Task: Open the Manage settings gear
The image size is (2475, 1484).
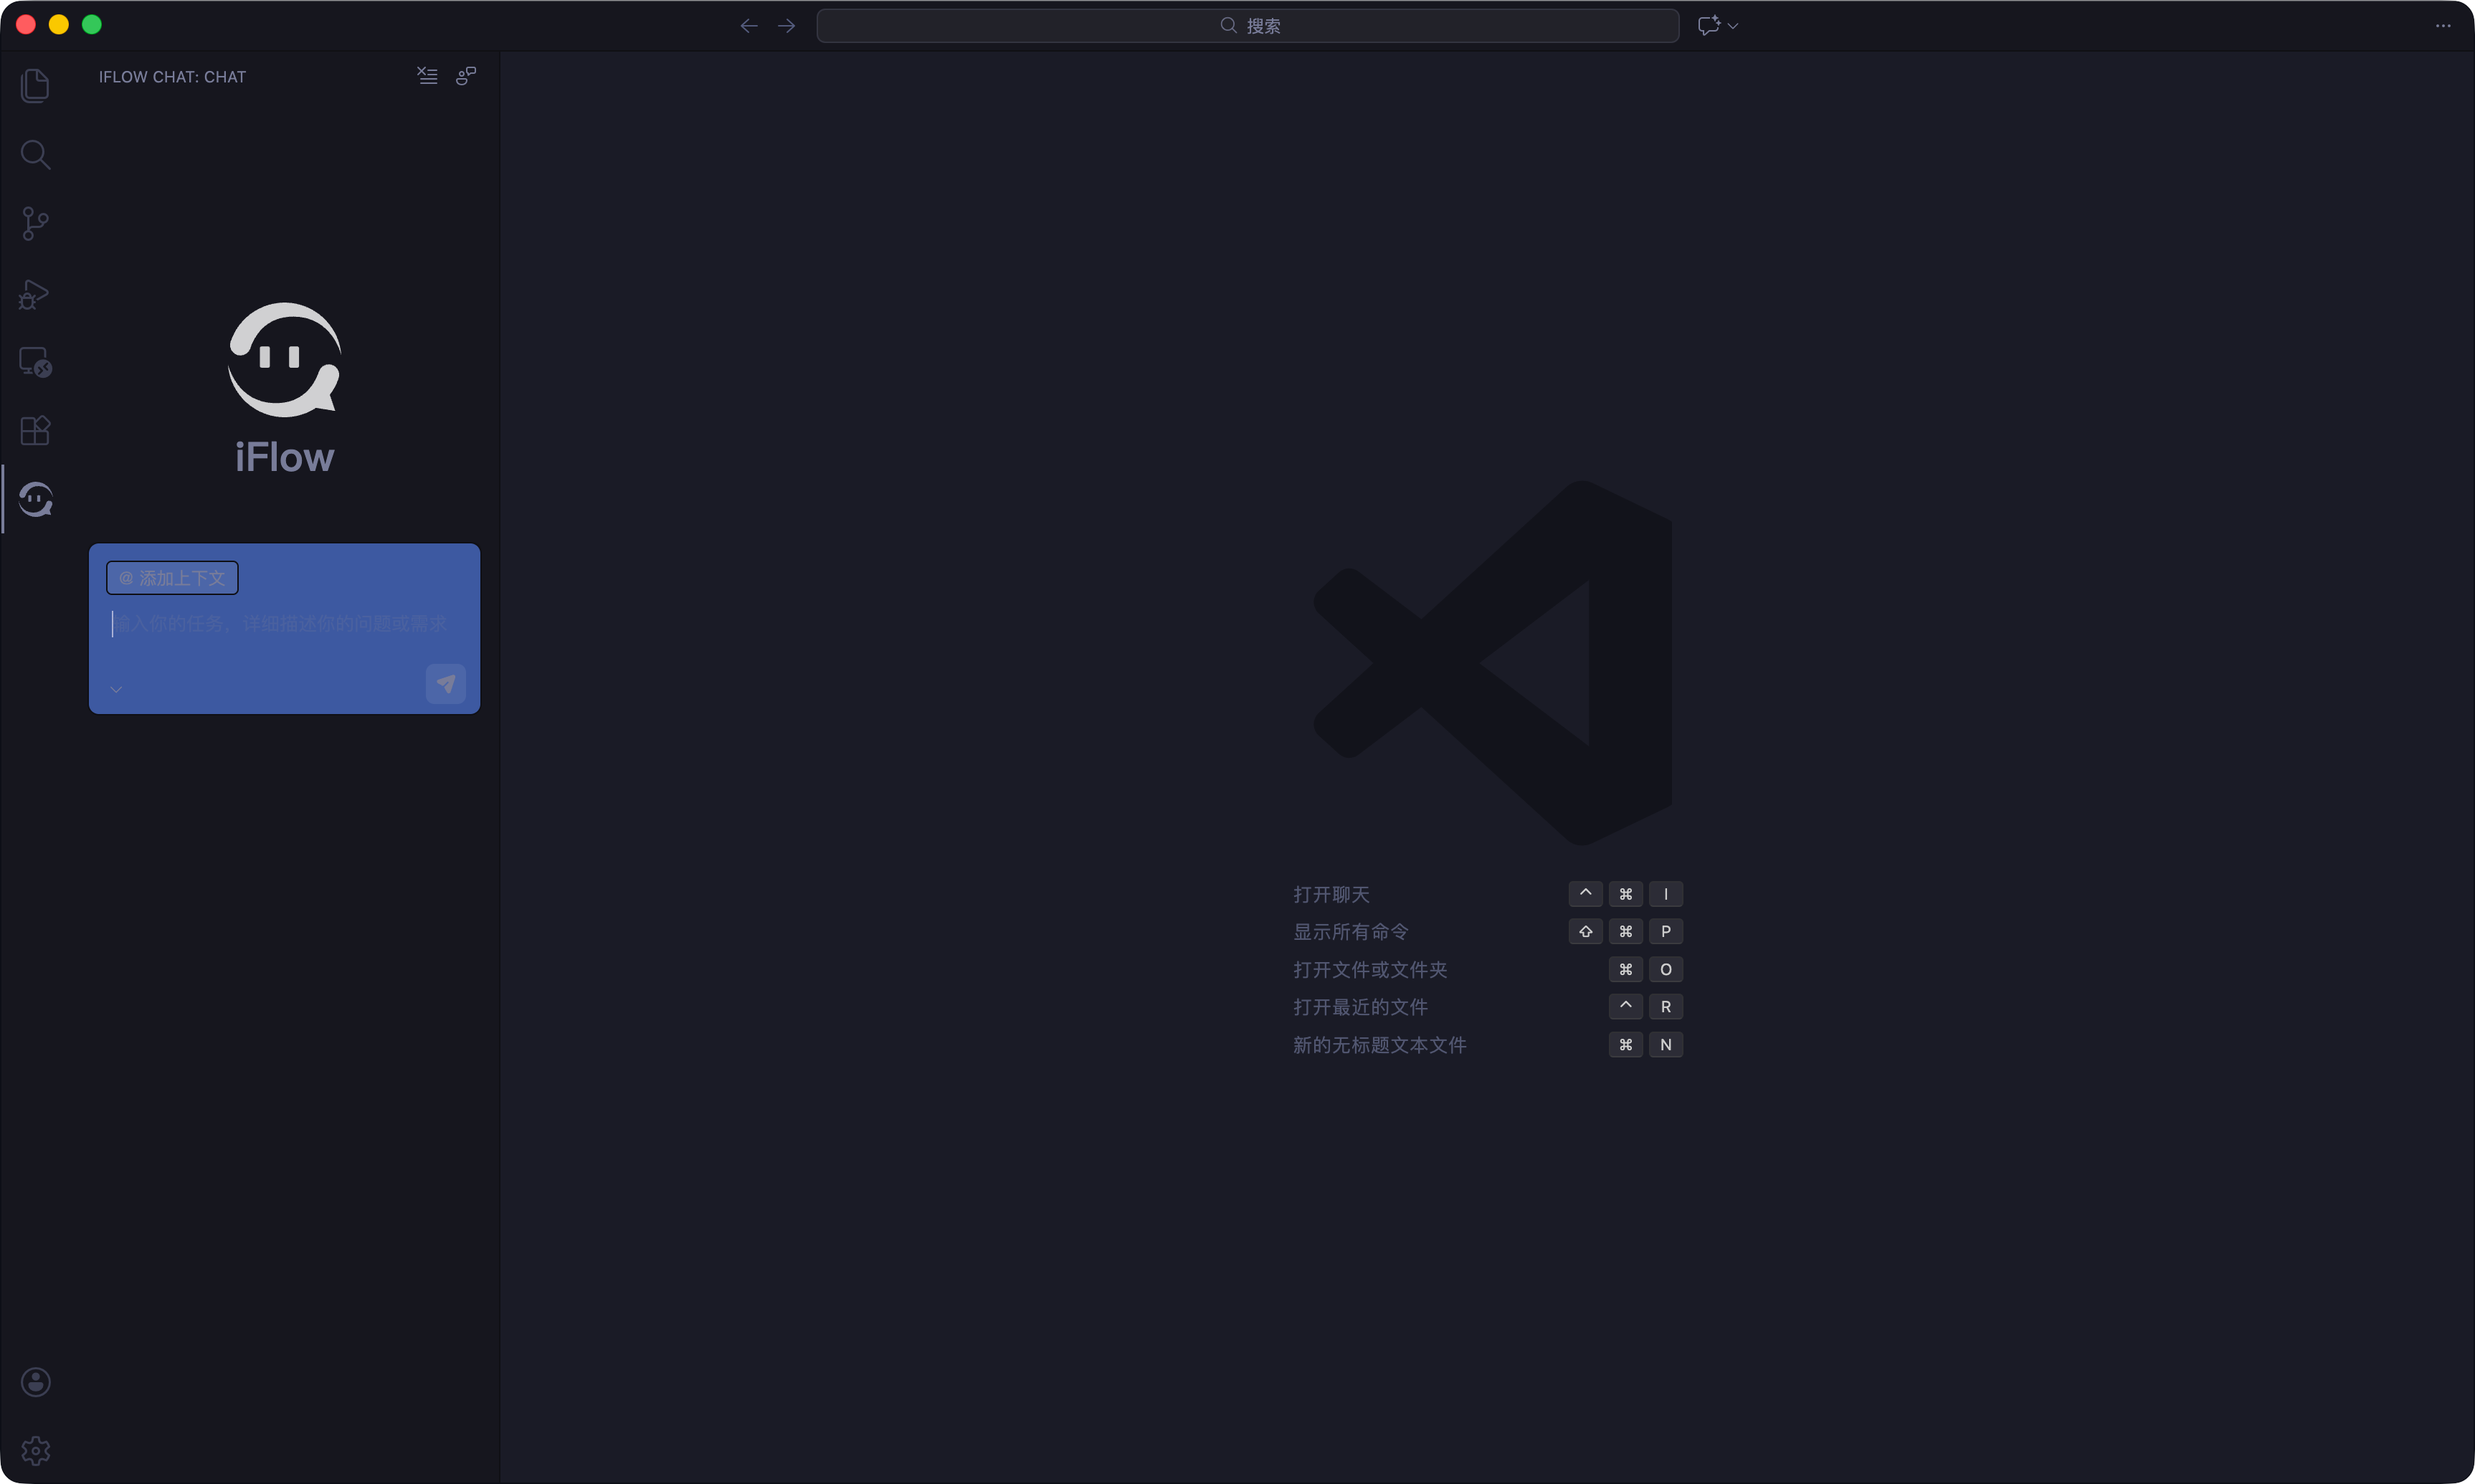Action: 35,1451
